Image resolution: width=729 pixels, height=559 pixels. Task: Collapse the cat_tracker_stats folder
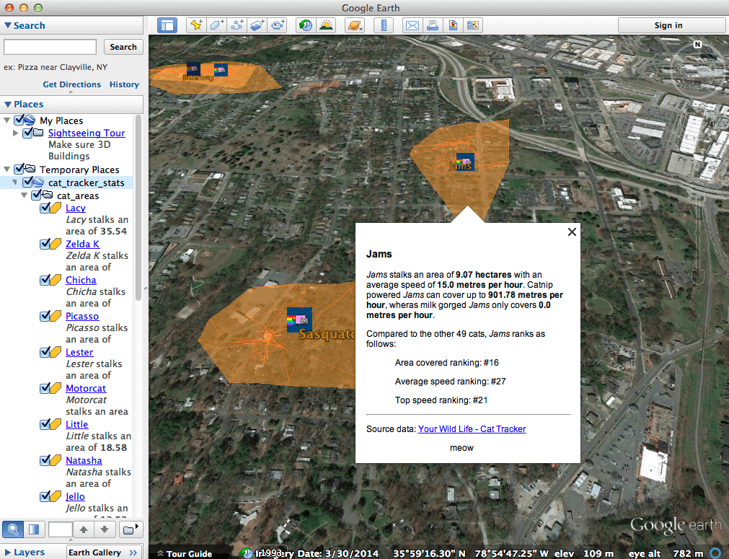(15, 182)
